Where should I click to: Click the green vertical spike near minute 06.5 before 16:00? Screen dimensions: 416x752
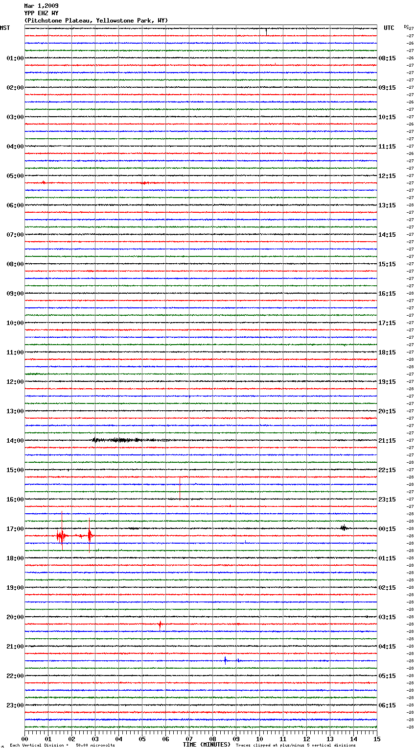(x=180, y=488)
